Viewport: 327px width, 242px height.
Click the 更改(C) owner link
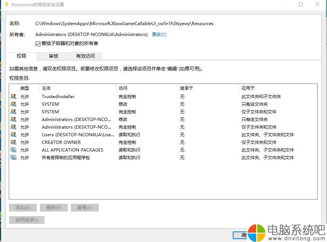pos(159,35)
